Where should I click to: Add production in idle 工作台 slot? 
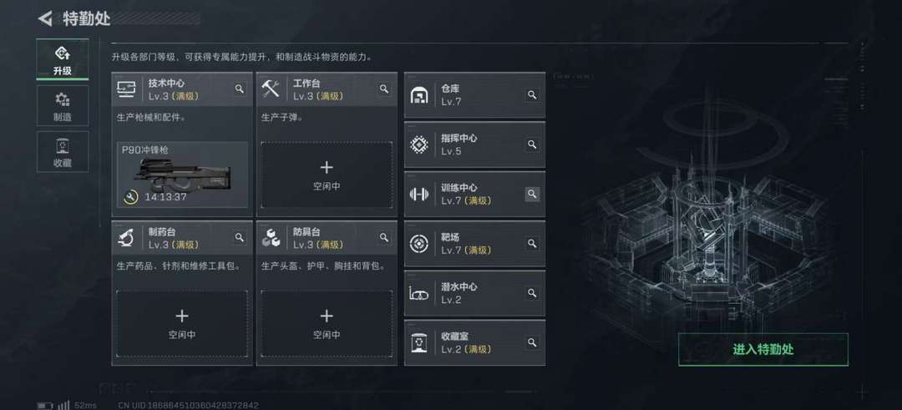327,175
